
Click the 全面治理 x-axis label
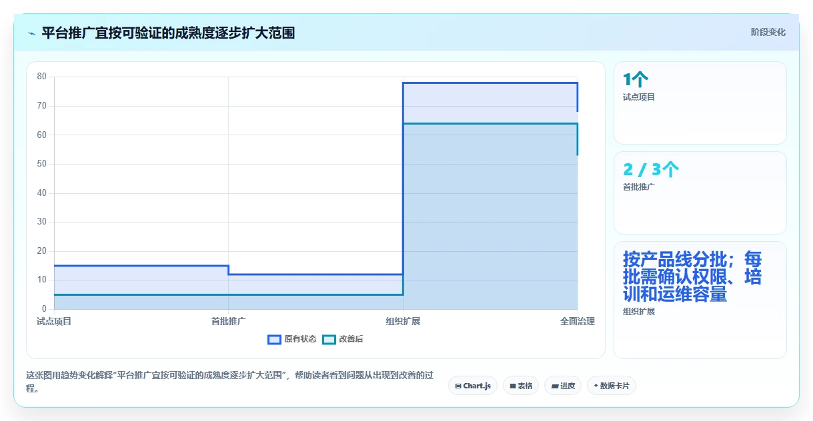click(578, 321)
